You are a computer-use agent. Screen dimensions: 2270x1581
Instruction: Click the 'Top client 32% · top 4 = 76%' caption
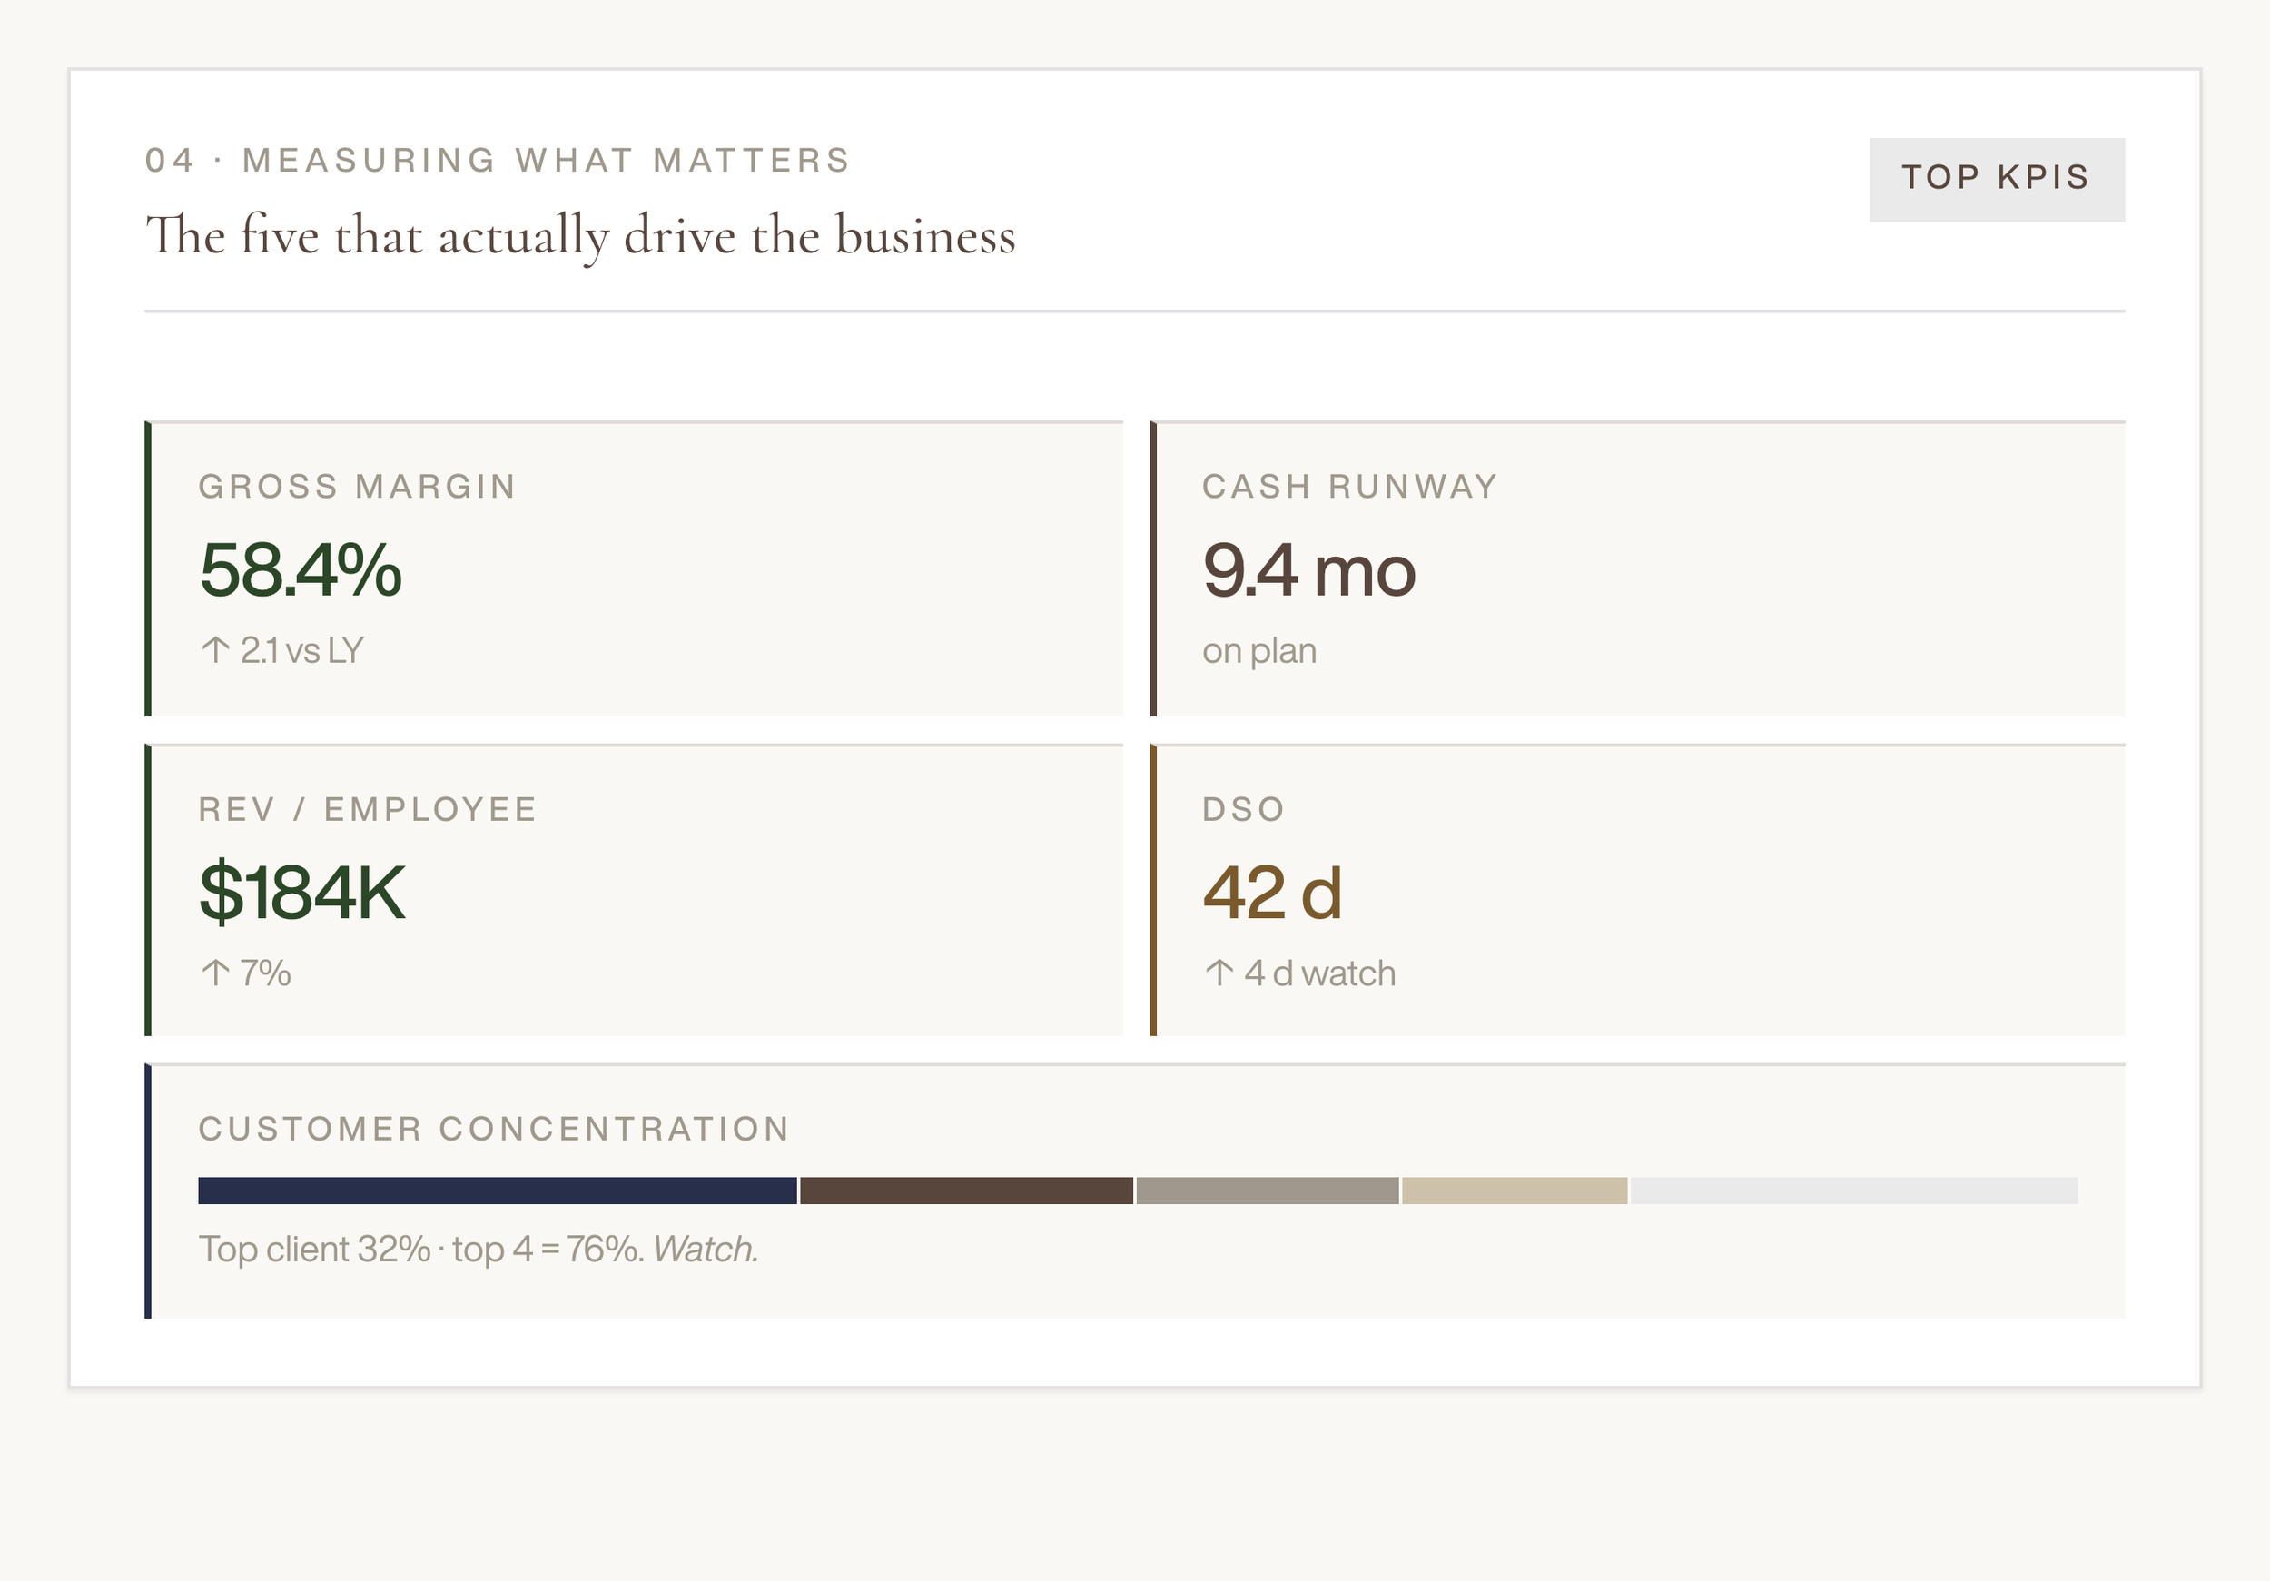pos(422,1250)
